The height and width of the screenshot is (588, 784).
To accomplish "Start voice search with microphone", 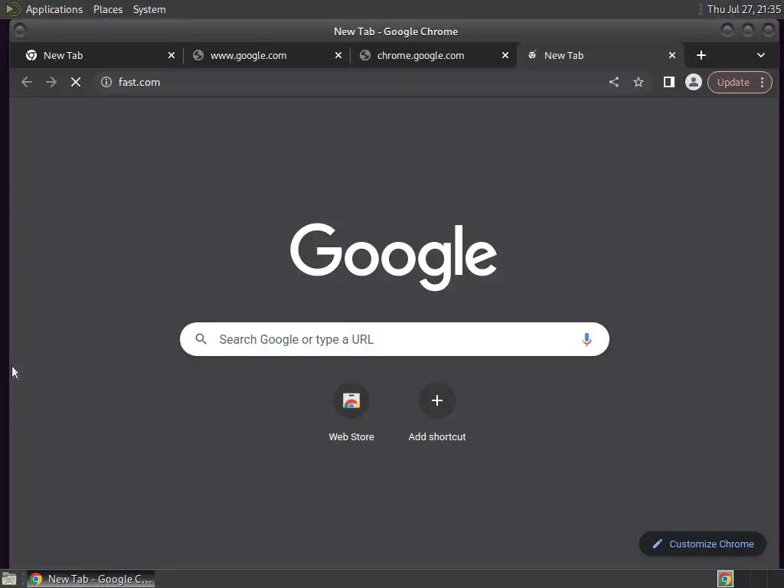I will (586, 339).
